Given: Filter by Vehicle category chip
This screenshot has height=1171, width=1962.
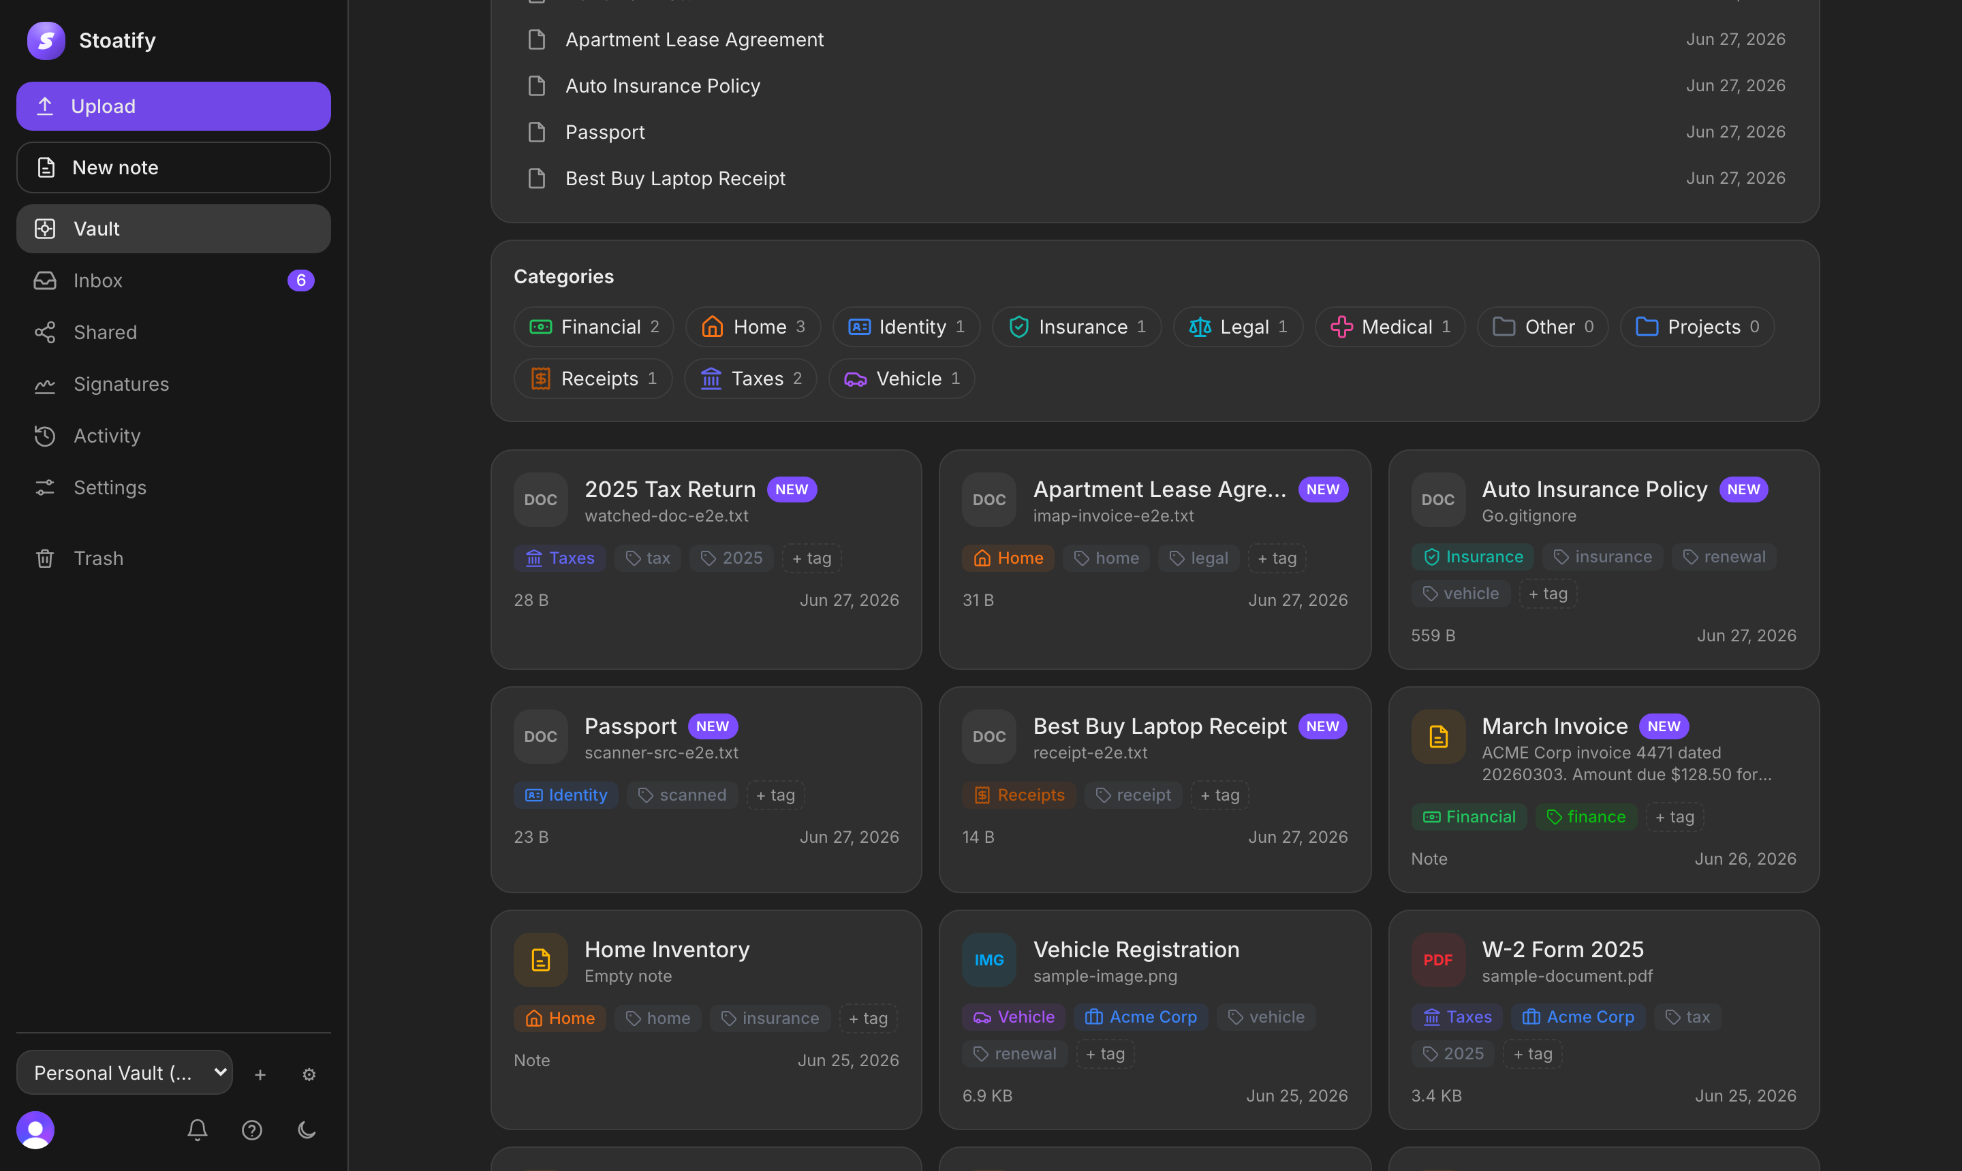Looking at the screenshot, I should [x=902, y=379].
